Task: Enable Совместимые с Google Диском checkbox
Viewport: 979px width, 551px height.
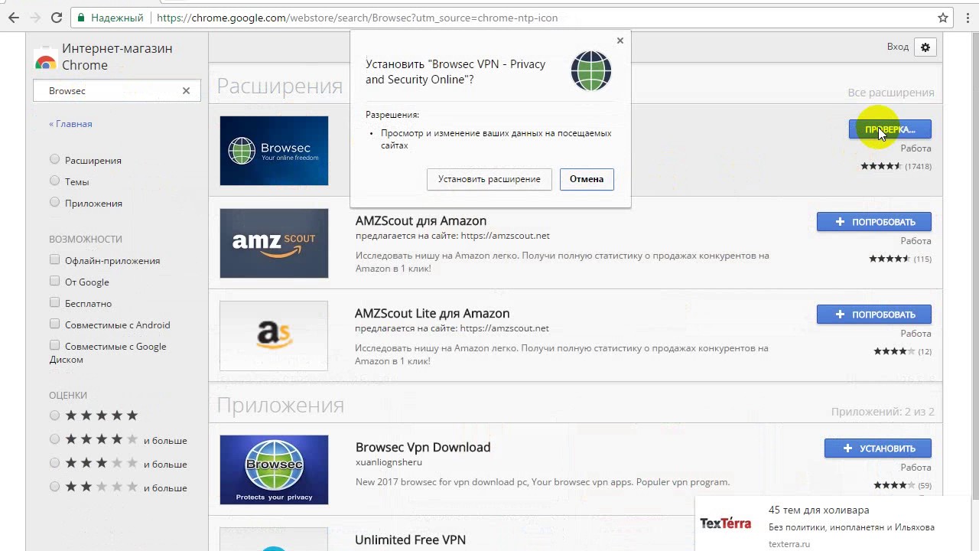Action: (54, 345)
